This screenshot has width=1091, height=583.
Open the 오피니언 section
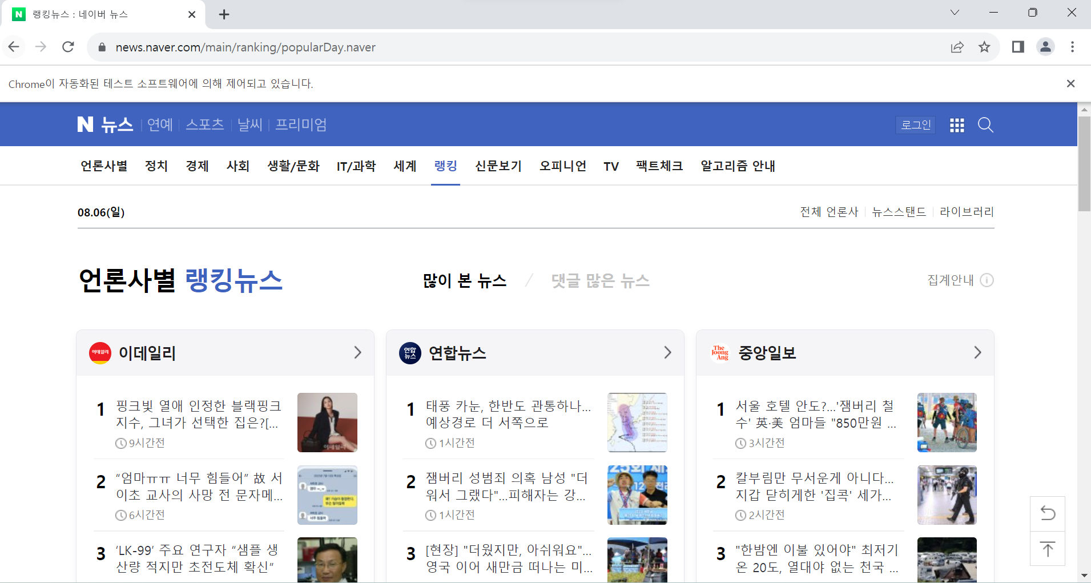click(563, 166)
